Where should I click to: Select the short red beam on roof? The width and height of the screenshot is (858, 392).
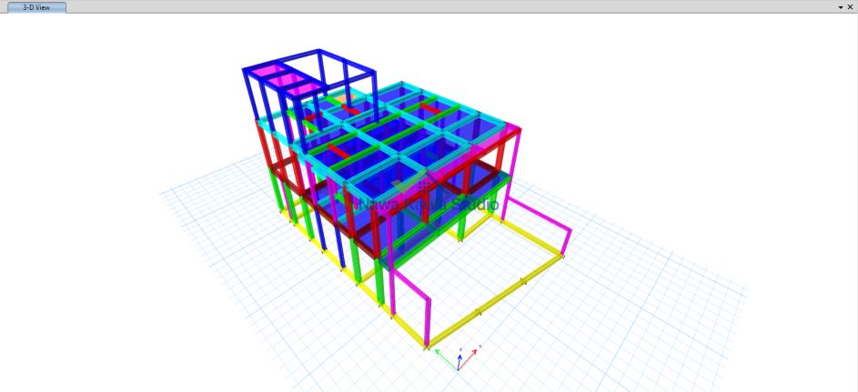pos(338,150)
